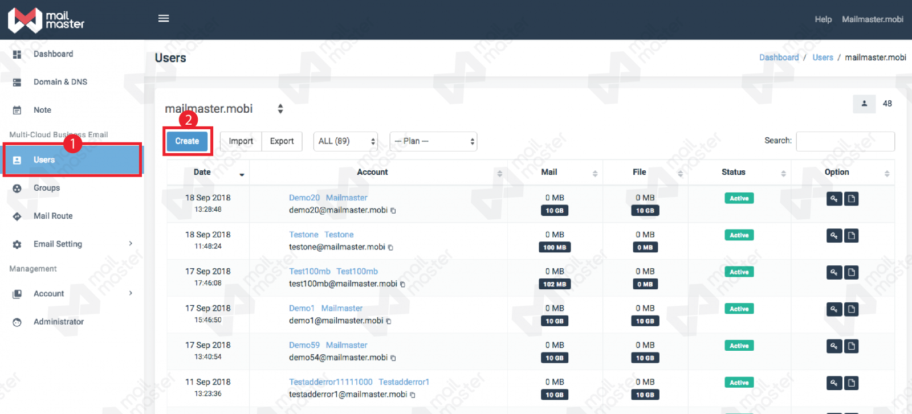
Task: Copy address testone@mailmaster.mobi via copy icon
Action: 390,248
